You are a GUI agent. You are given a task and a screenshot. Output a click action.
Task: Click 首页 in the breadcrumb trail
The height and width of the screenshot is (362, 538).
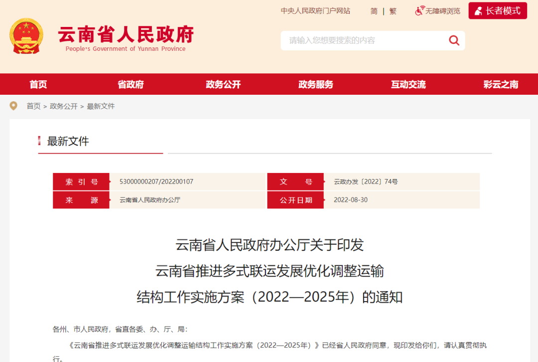(33, 106)
